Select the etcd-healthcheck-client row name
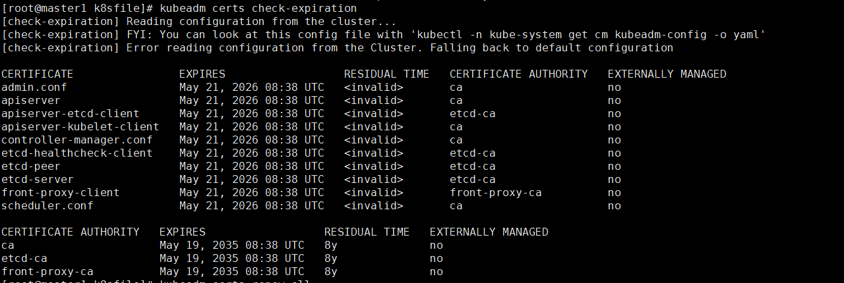This screenshot has width=844, height=283. (77, 153)
